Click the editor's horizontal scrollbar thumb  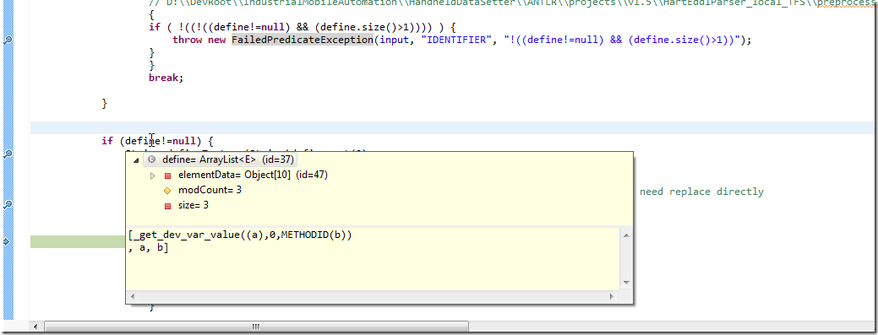point(256,327)
